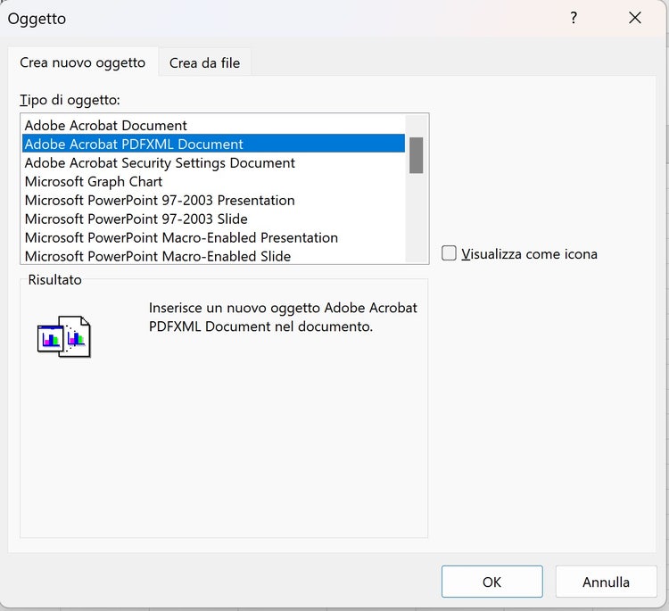
Task: Choose Microsoft PowerPoint 97-2003 Slide
Action: point(136,219)
